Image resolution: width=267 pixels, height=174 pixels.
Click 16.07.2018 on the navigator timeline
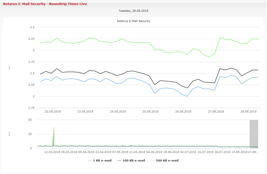click(205, 152)
